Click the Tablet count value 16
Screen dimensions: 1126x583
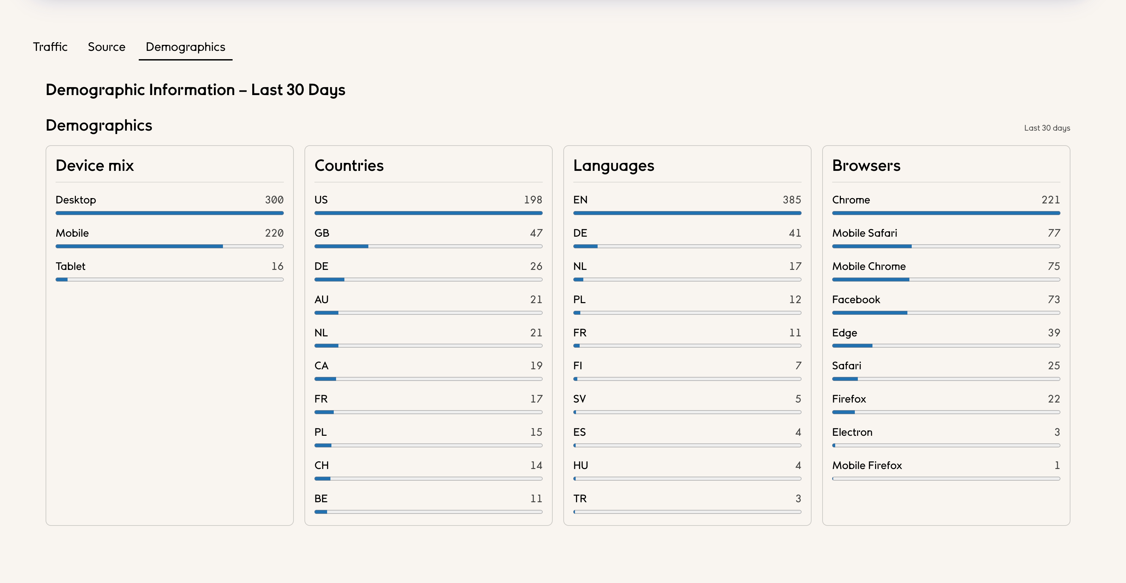click(x=278, y=266)
